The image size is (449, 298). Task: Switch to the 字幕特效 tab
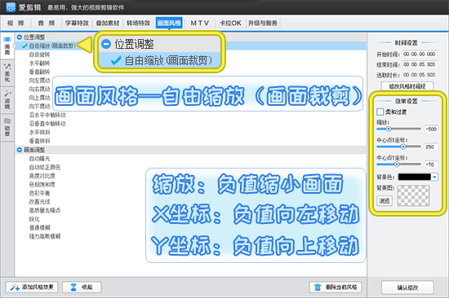(x=77, y=23)
